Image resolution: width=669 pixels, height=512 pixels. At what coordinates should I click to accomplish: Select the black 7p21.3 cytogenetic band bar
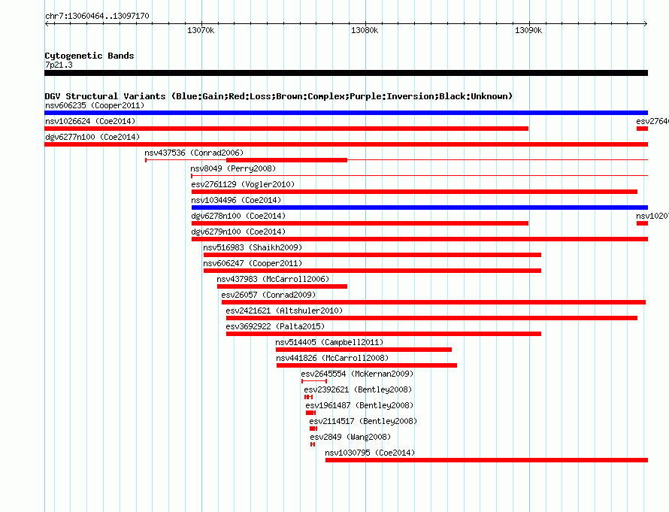[x=346, y=73]
